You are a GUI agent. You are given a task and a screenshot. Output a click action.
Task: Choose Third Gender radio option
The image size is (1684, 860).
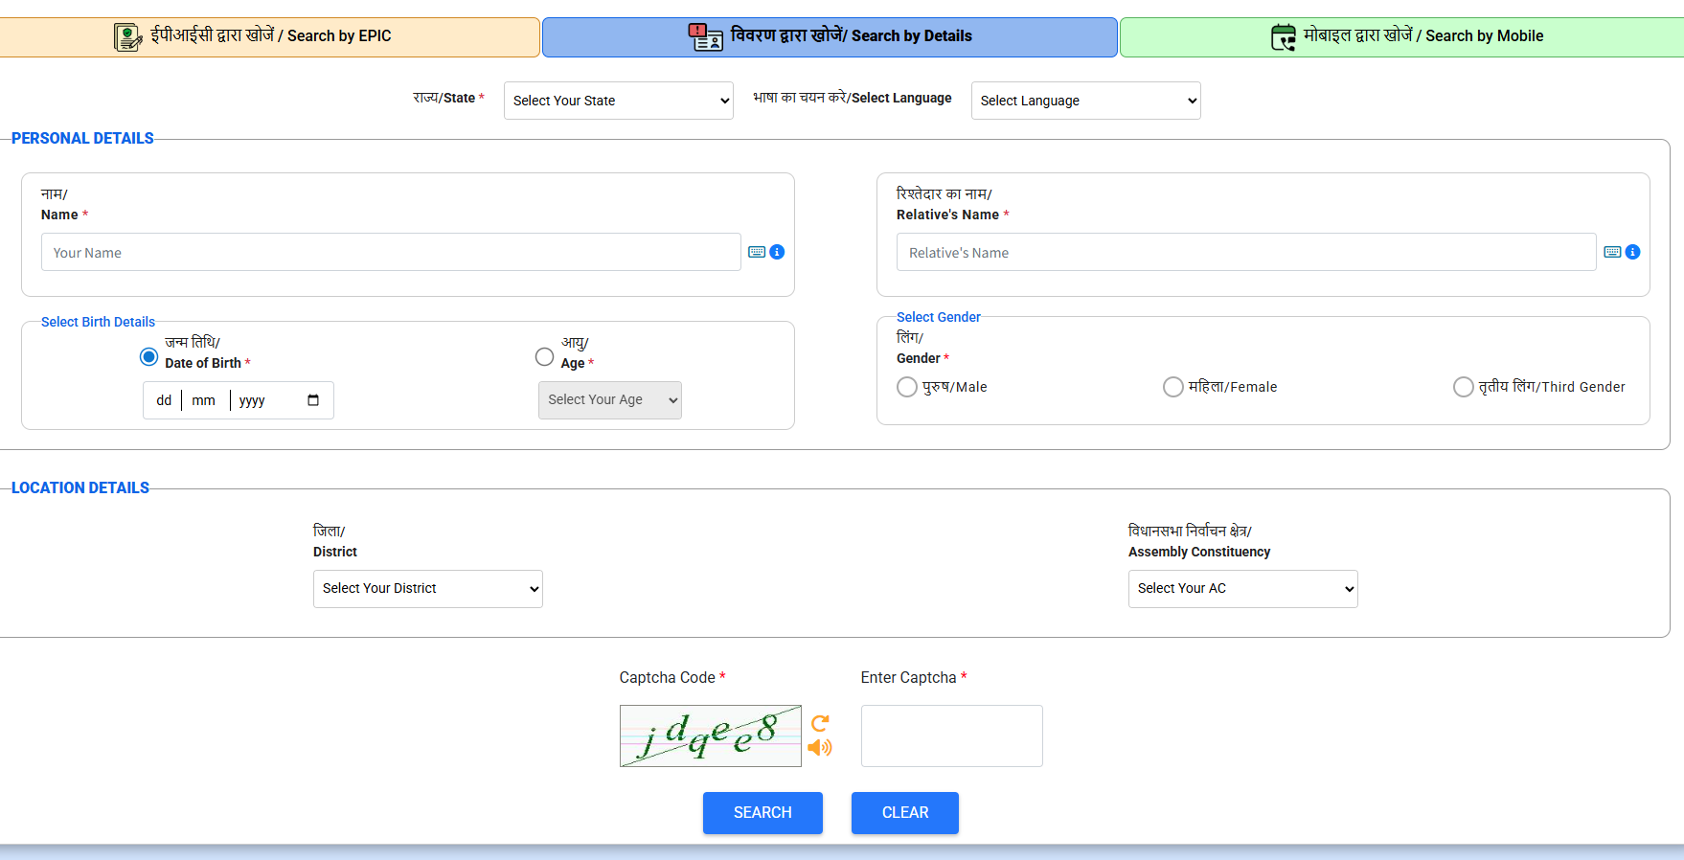(x=1463, y=387)
